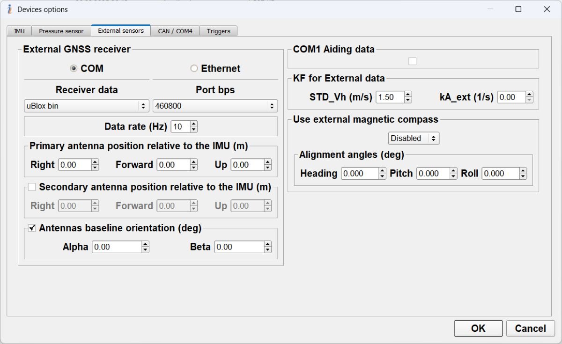The width and height of the screenshot is (562, 344).
Task: Open the external magnetic compass Disabled dropdown
Action: tap(413, 138)
